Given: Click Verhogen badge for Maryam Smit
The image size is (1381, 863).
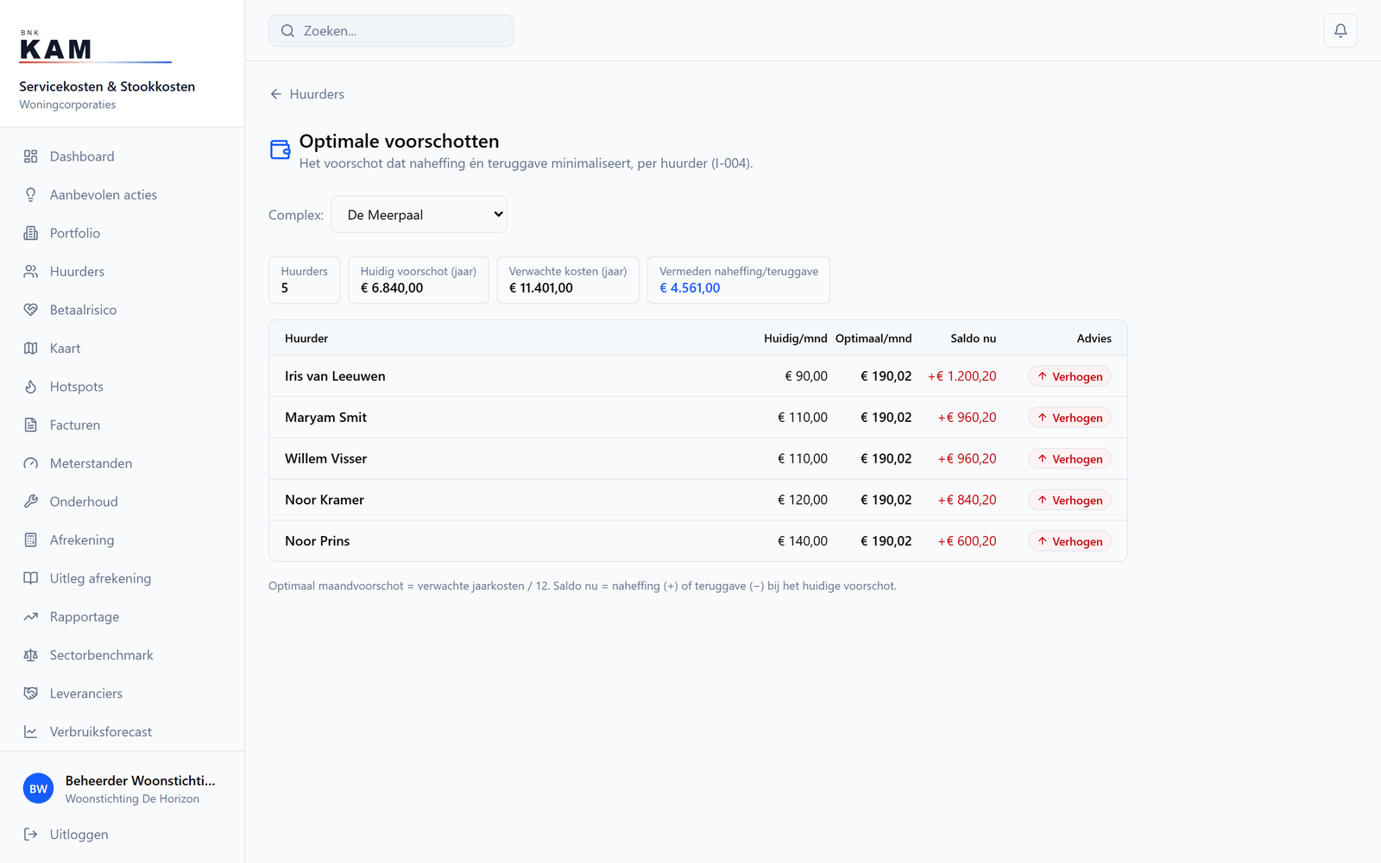Looking at the screenshot, I should [1069, 418].
